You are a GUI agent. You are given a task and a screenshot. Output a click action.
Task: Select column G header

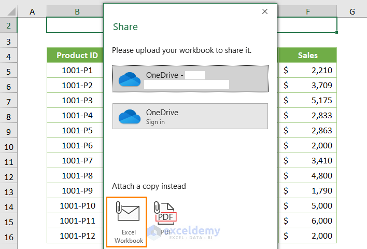pos(351,11)
